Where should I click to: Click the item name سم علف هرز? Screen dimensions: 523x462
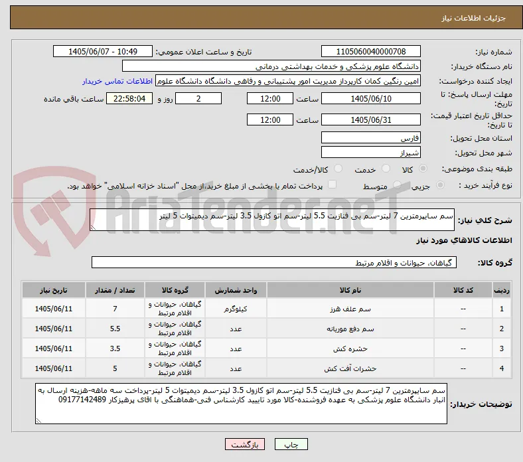350,309
